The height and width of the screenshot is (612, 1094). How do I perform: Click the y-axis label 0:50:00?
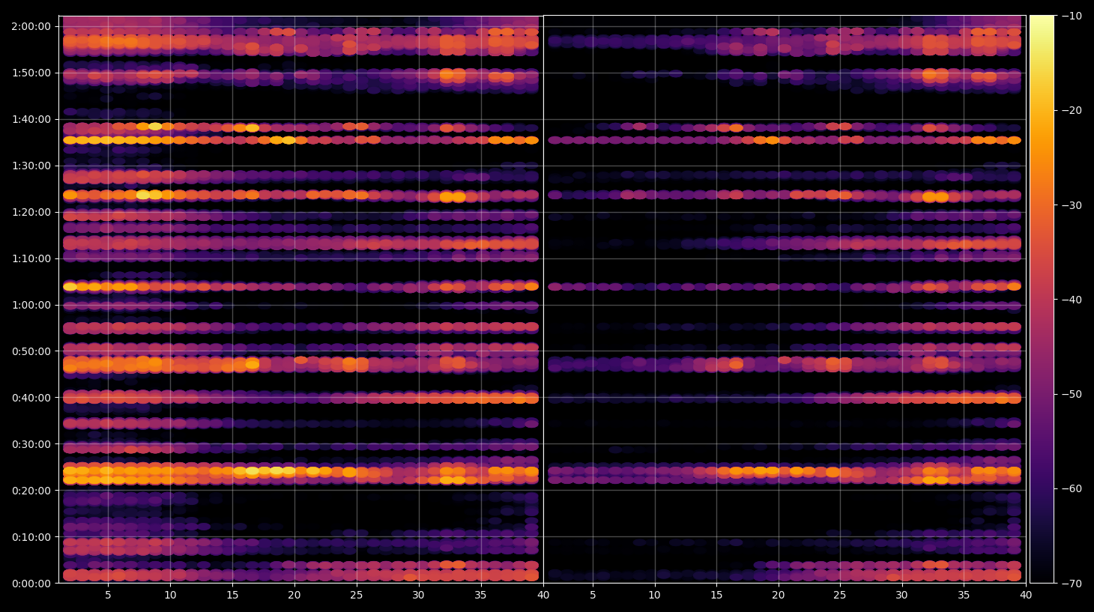pyautogui.click(x=31, y=351)
